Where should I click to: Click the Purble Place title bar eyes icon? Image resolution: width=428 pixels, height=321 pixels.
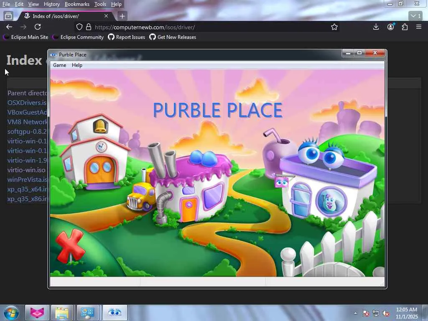coord(53,55)
